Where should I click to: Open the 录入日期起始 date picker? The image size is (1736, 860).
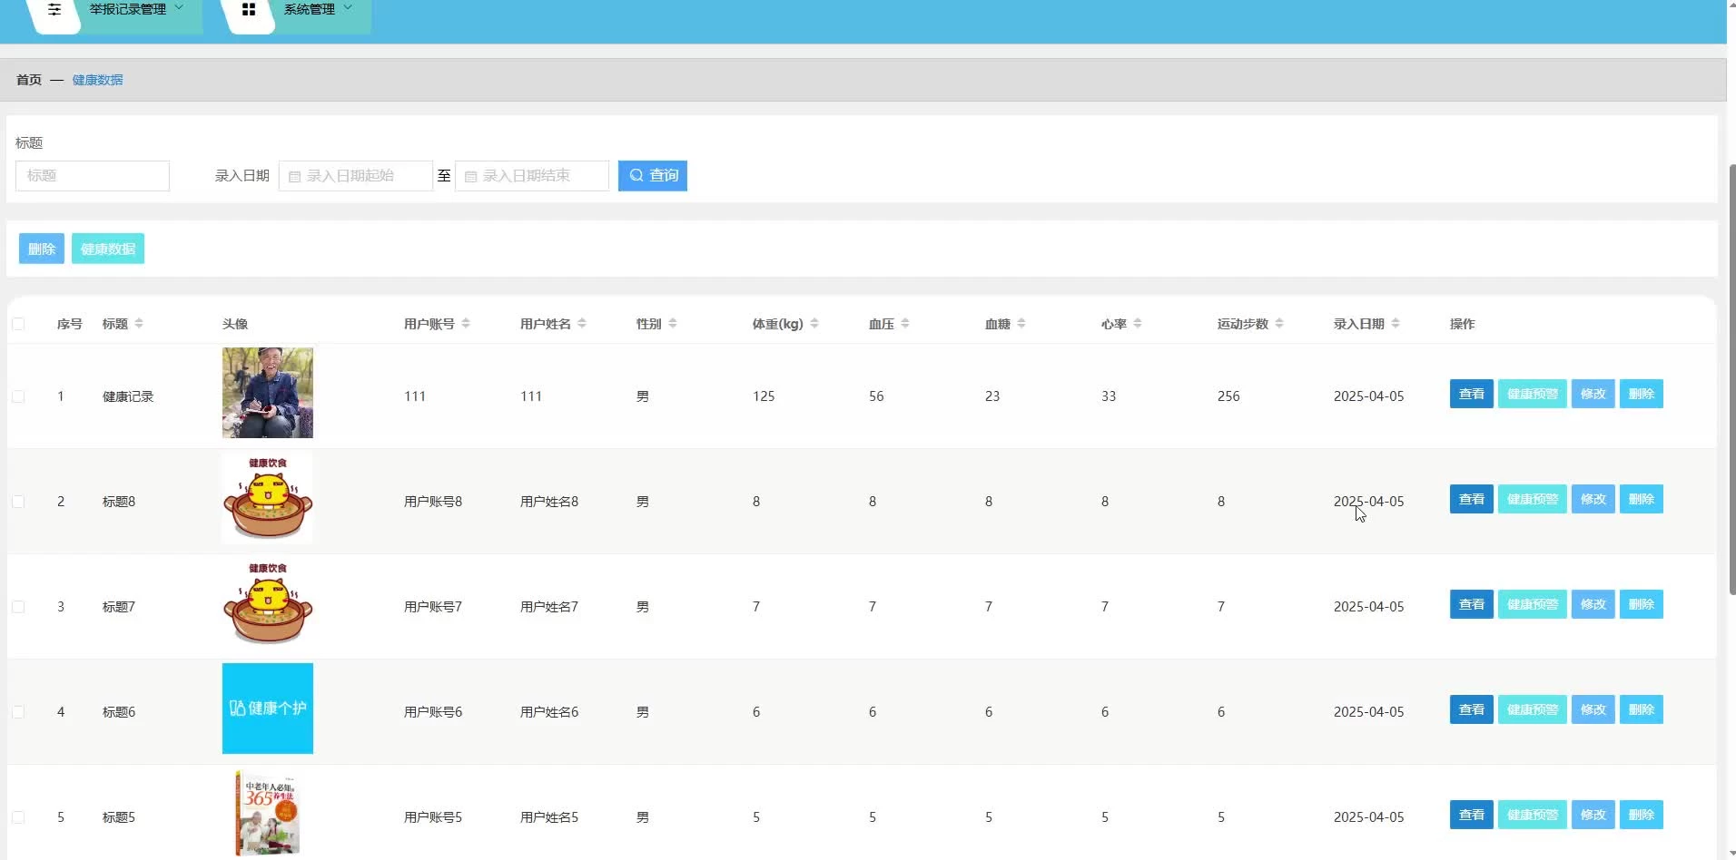coord(356,176)
